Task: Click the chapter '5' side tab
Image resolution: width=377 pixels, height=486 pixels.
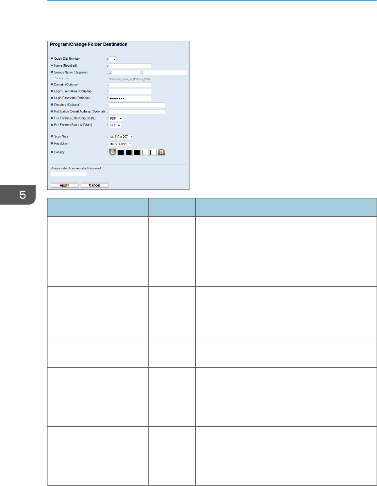Action: coord(18,195)
